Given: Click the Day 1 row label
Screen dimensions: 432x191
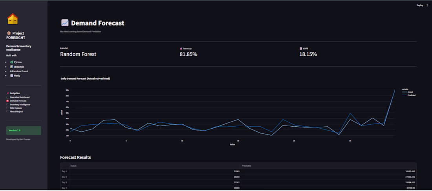Looking at the screenshot, I should 64,171.
